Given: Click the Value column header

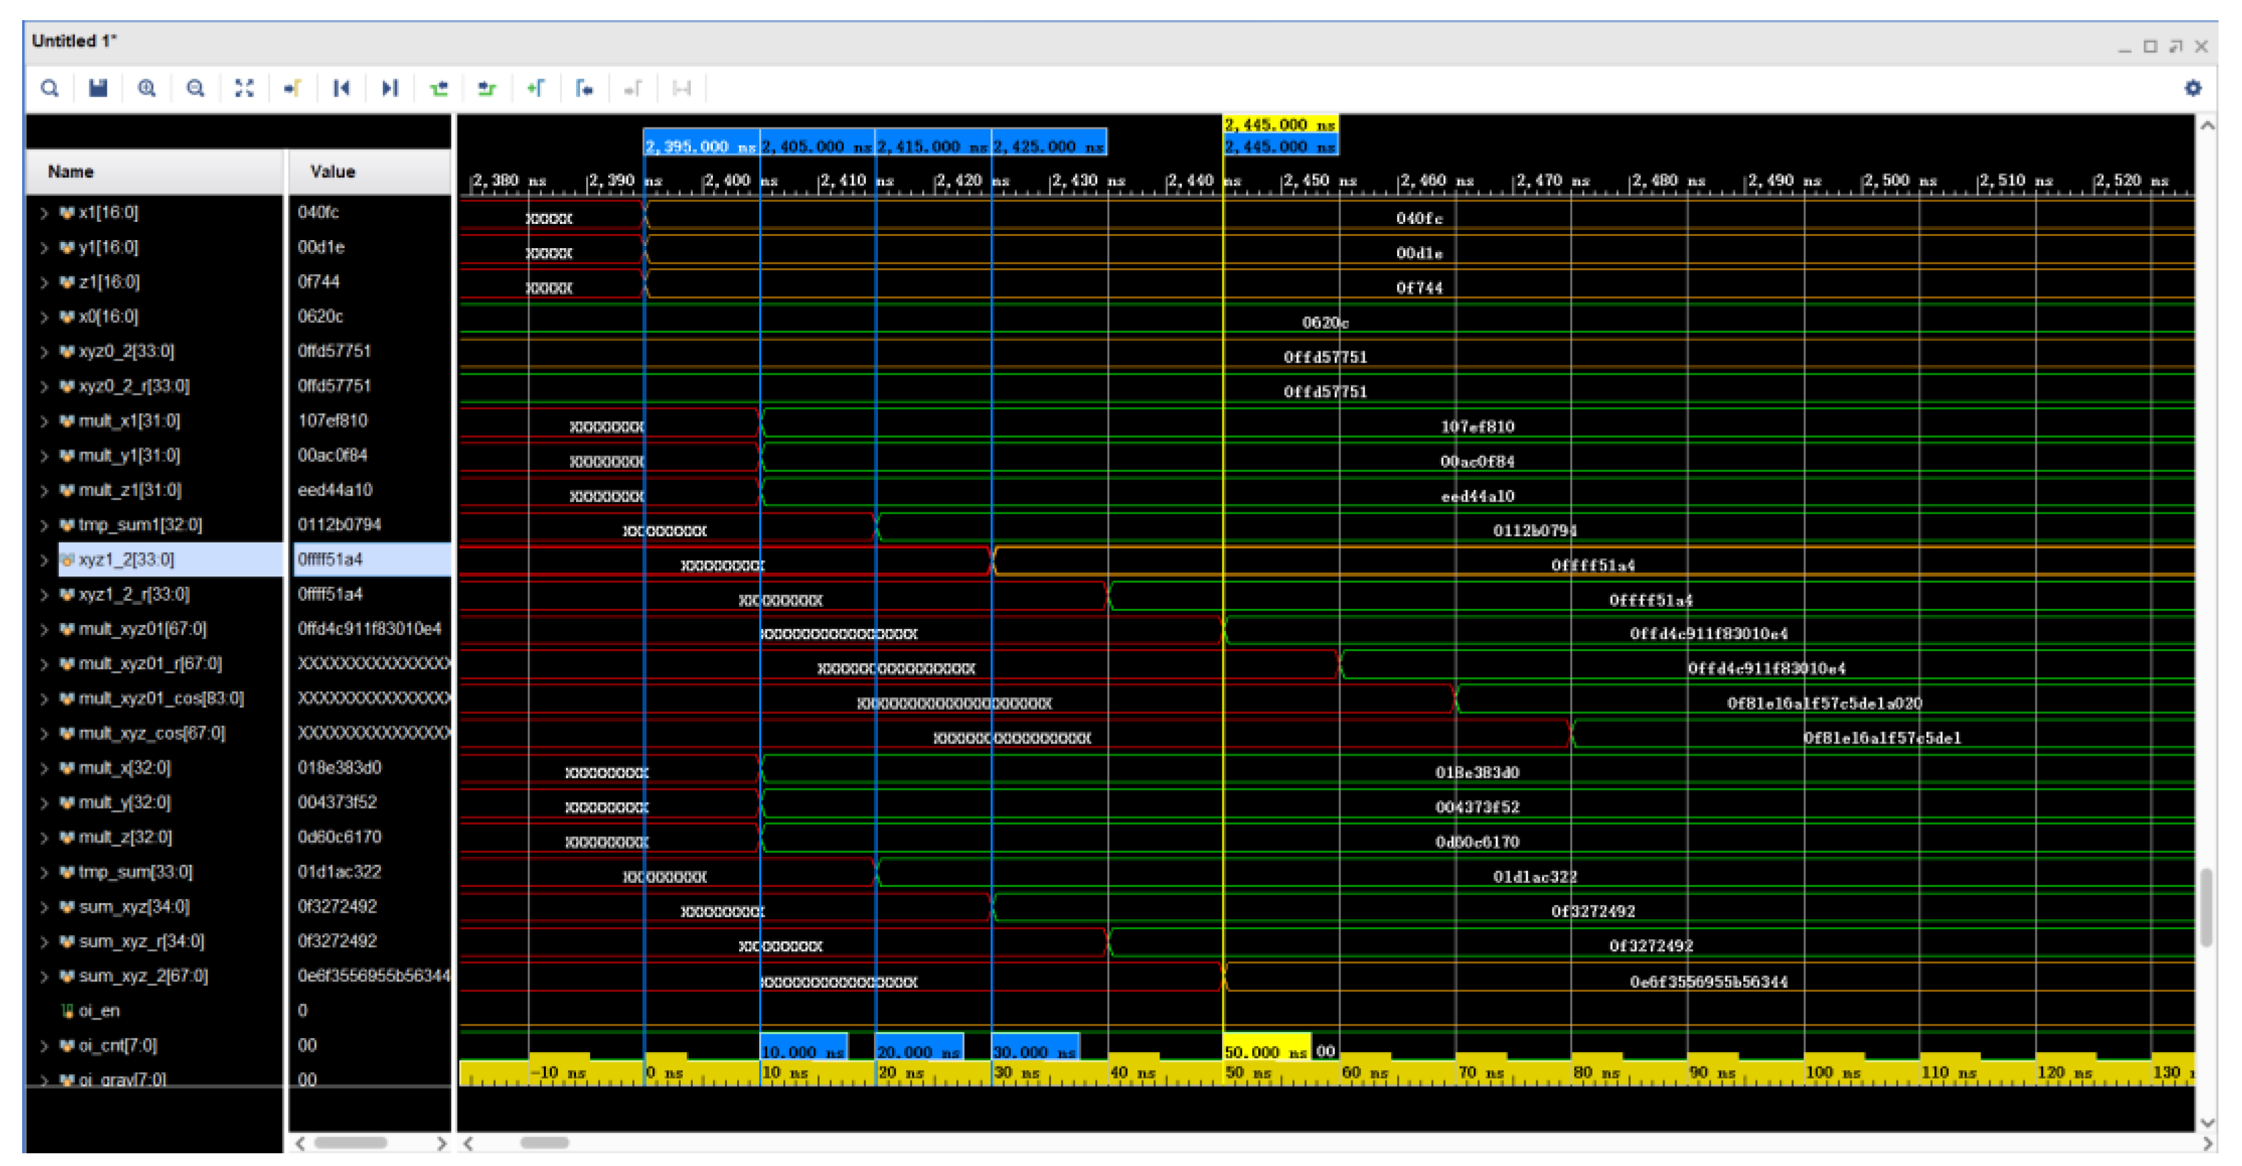Looking at the screenshot, I should click(x=333, y=172).
